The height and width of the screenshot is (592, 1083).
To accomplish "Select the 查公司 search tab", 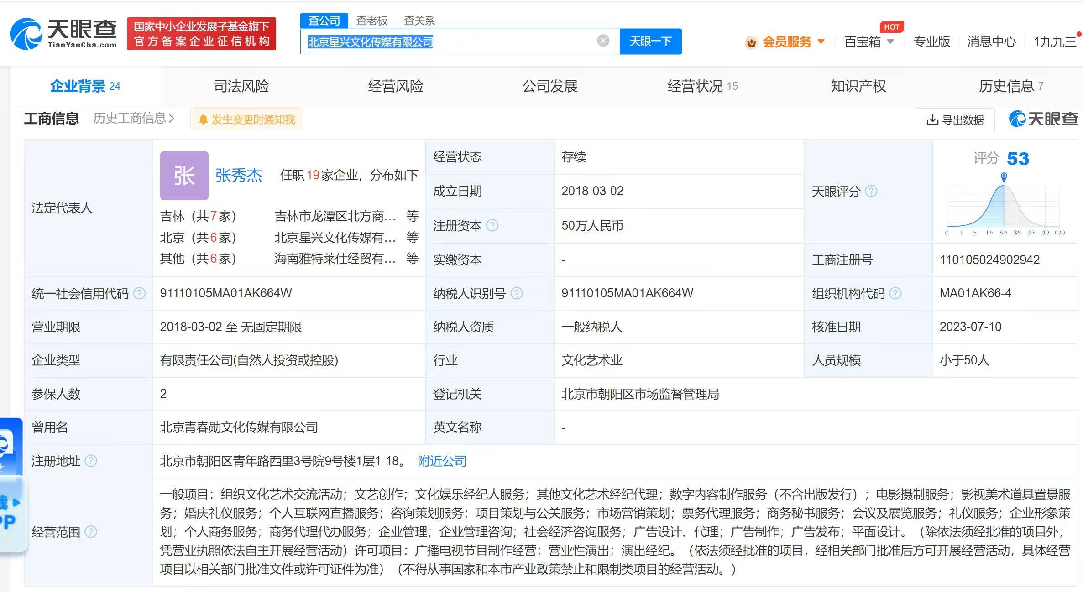I will pyautogui.click(x=324, y=21).
